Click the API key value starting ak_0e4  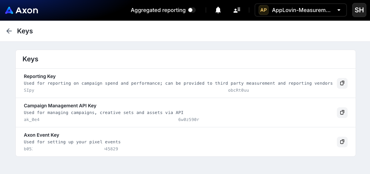coord(32,119)
